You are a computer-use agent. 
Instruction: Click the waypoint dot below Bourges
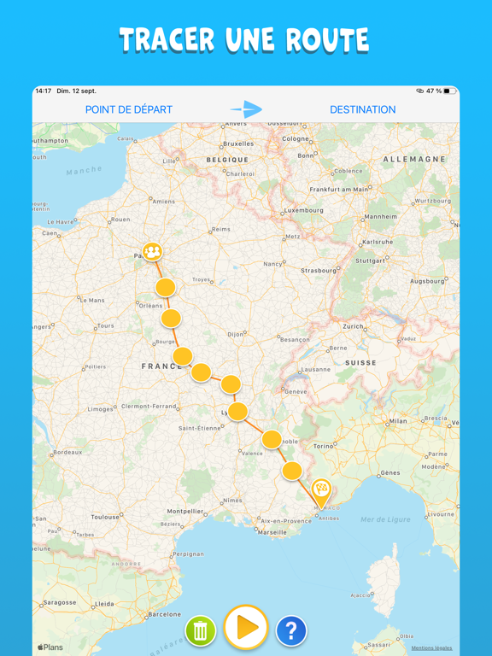pyautogui.click(x=183, y=356)
